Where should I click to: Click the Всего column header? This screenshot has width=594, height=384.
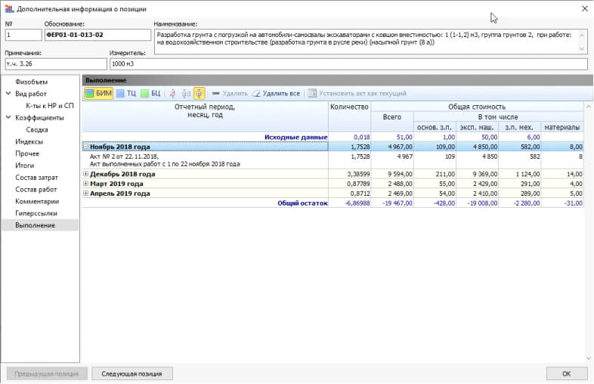[392, 122]
